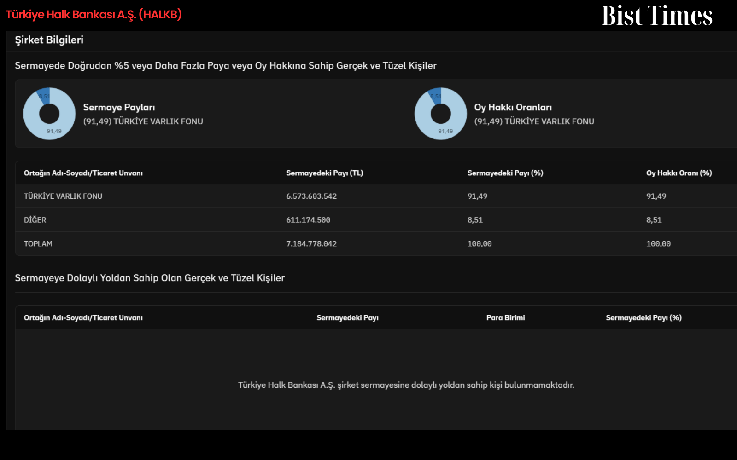This screenshot has height=460, width=737.
Task: Click the Sermaye Payları donut chart
Action: tap(49, 114)
